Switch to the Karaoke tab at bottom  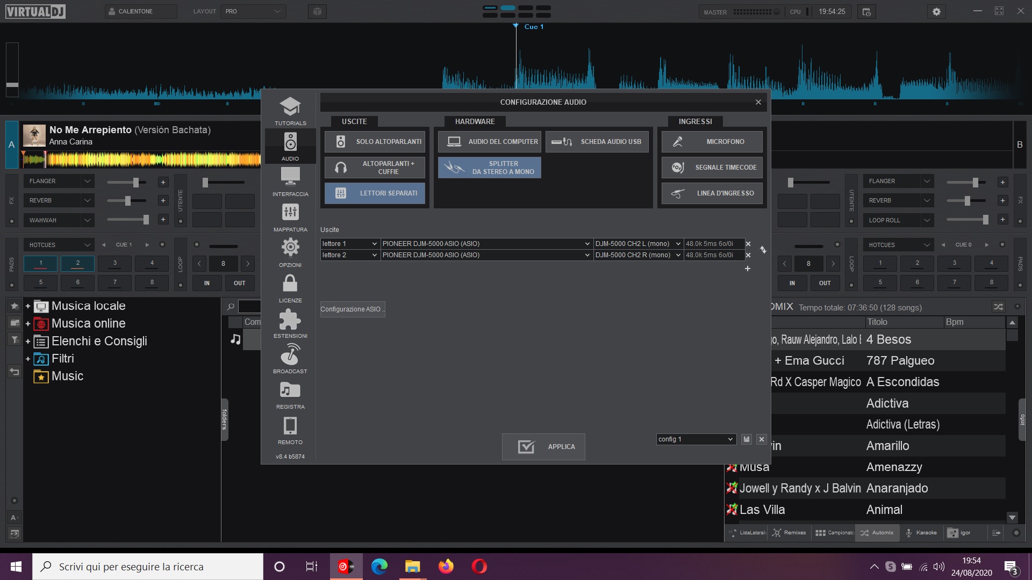[x=921, y=533]
